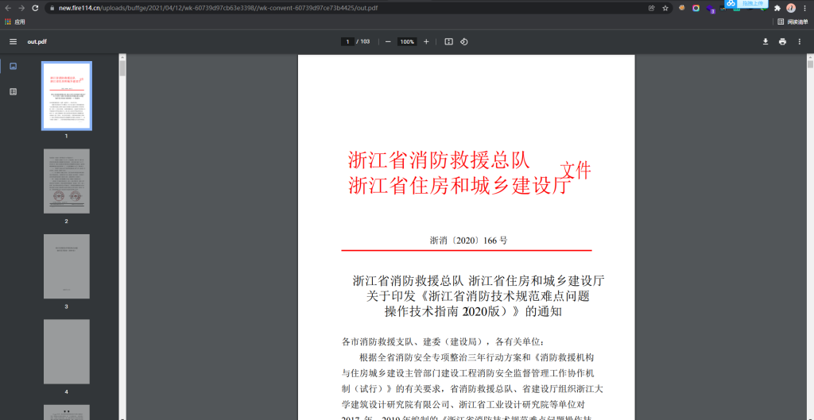
Task: Open page 3 thumbnail
Action: click(67, 266)
